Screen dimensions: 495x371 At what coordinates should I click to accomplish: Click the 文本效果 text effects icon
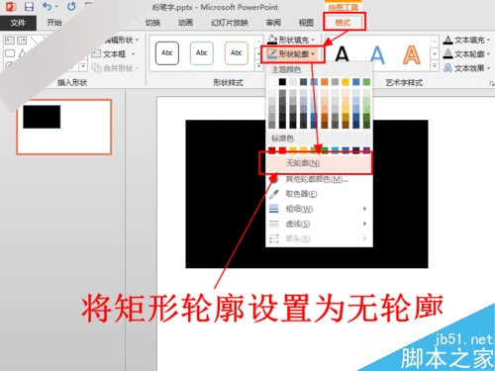[x=447, y=68]
